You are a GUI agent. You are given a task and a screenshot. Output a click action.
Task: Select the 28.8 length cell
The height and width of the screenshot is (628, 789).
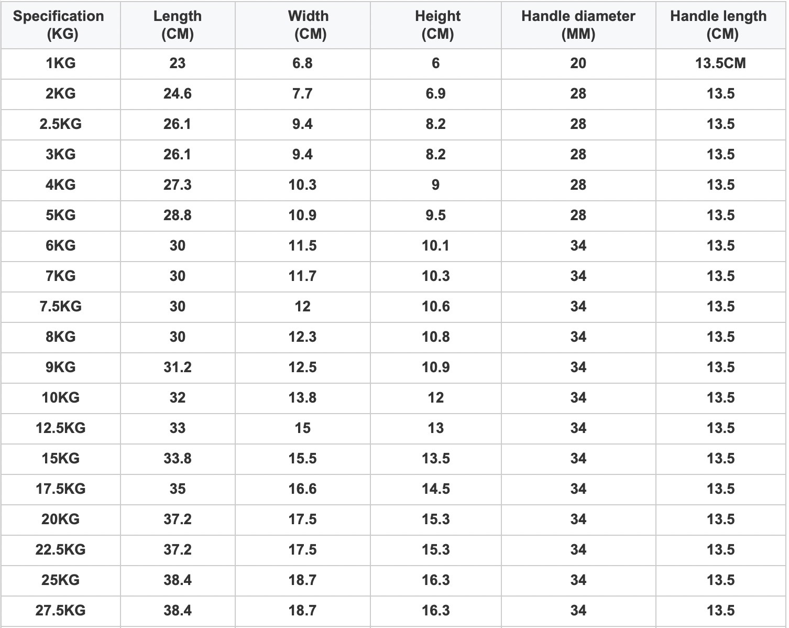click(178, 215)
